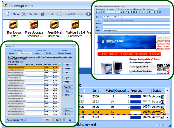Click progress bar of row with 2596 sent
The width and height of the screenshot is (174, 128).
136,107
